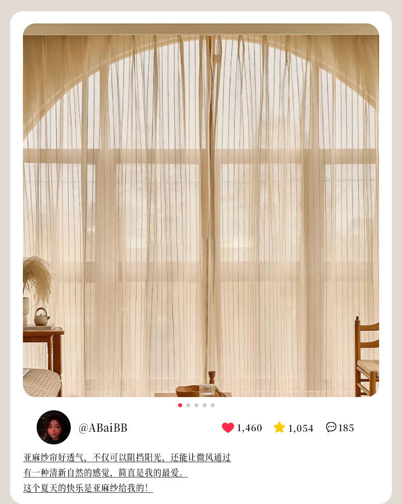This screenshot has width=402, height=504.
Task: Click the 1,460 likes count
Action: [249, 428]
